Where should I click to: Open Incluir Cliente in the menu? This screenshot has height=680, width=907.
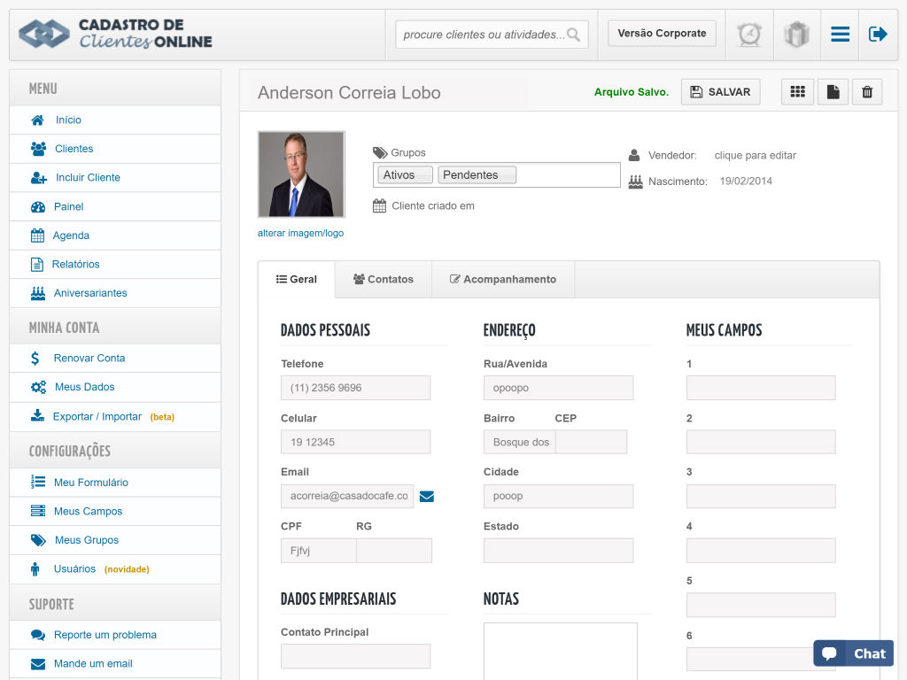[88, 177]
